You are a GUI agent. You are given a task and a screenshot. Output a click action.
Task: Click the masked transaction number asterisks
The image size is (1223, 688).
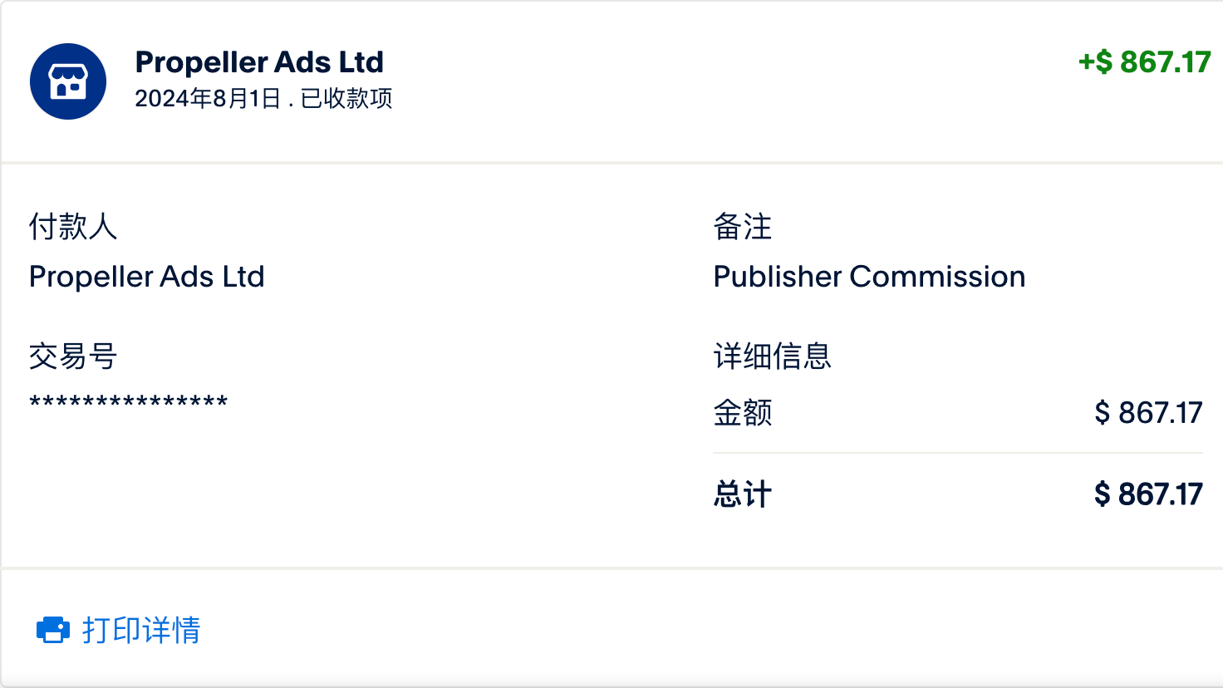tap(129, 404)
